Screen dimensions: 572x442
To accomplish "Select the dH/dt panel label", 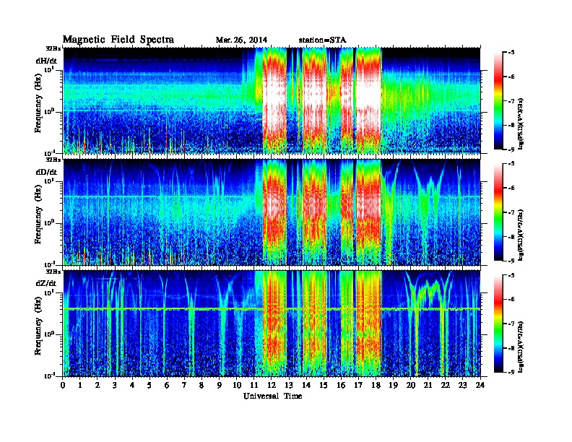I will 46,61.
